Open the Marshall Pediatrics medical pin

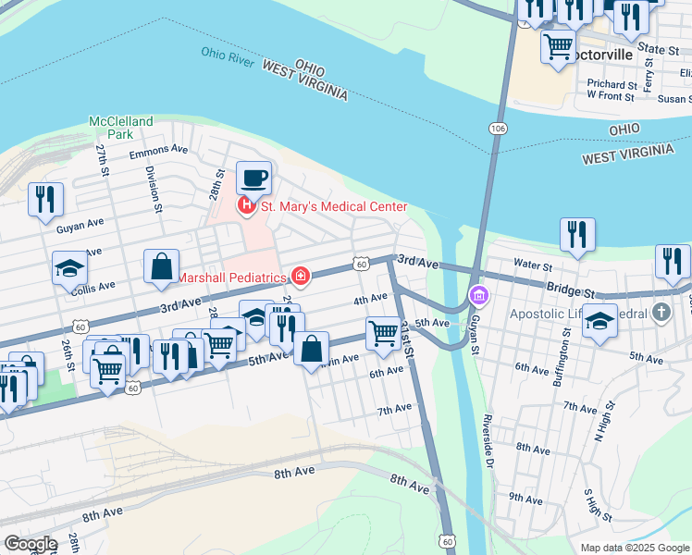[300, 277]
